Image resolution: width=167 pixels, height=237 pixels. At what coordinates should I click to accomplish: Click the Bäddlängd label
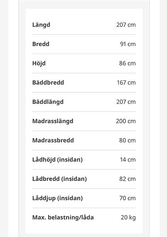[x=48, y=102]
